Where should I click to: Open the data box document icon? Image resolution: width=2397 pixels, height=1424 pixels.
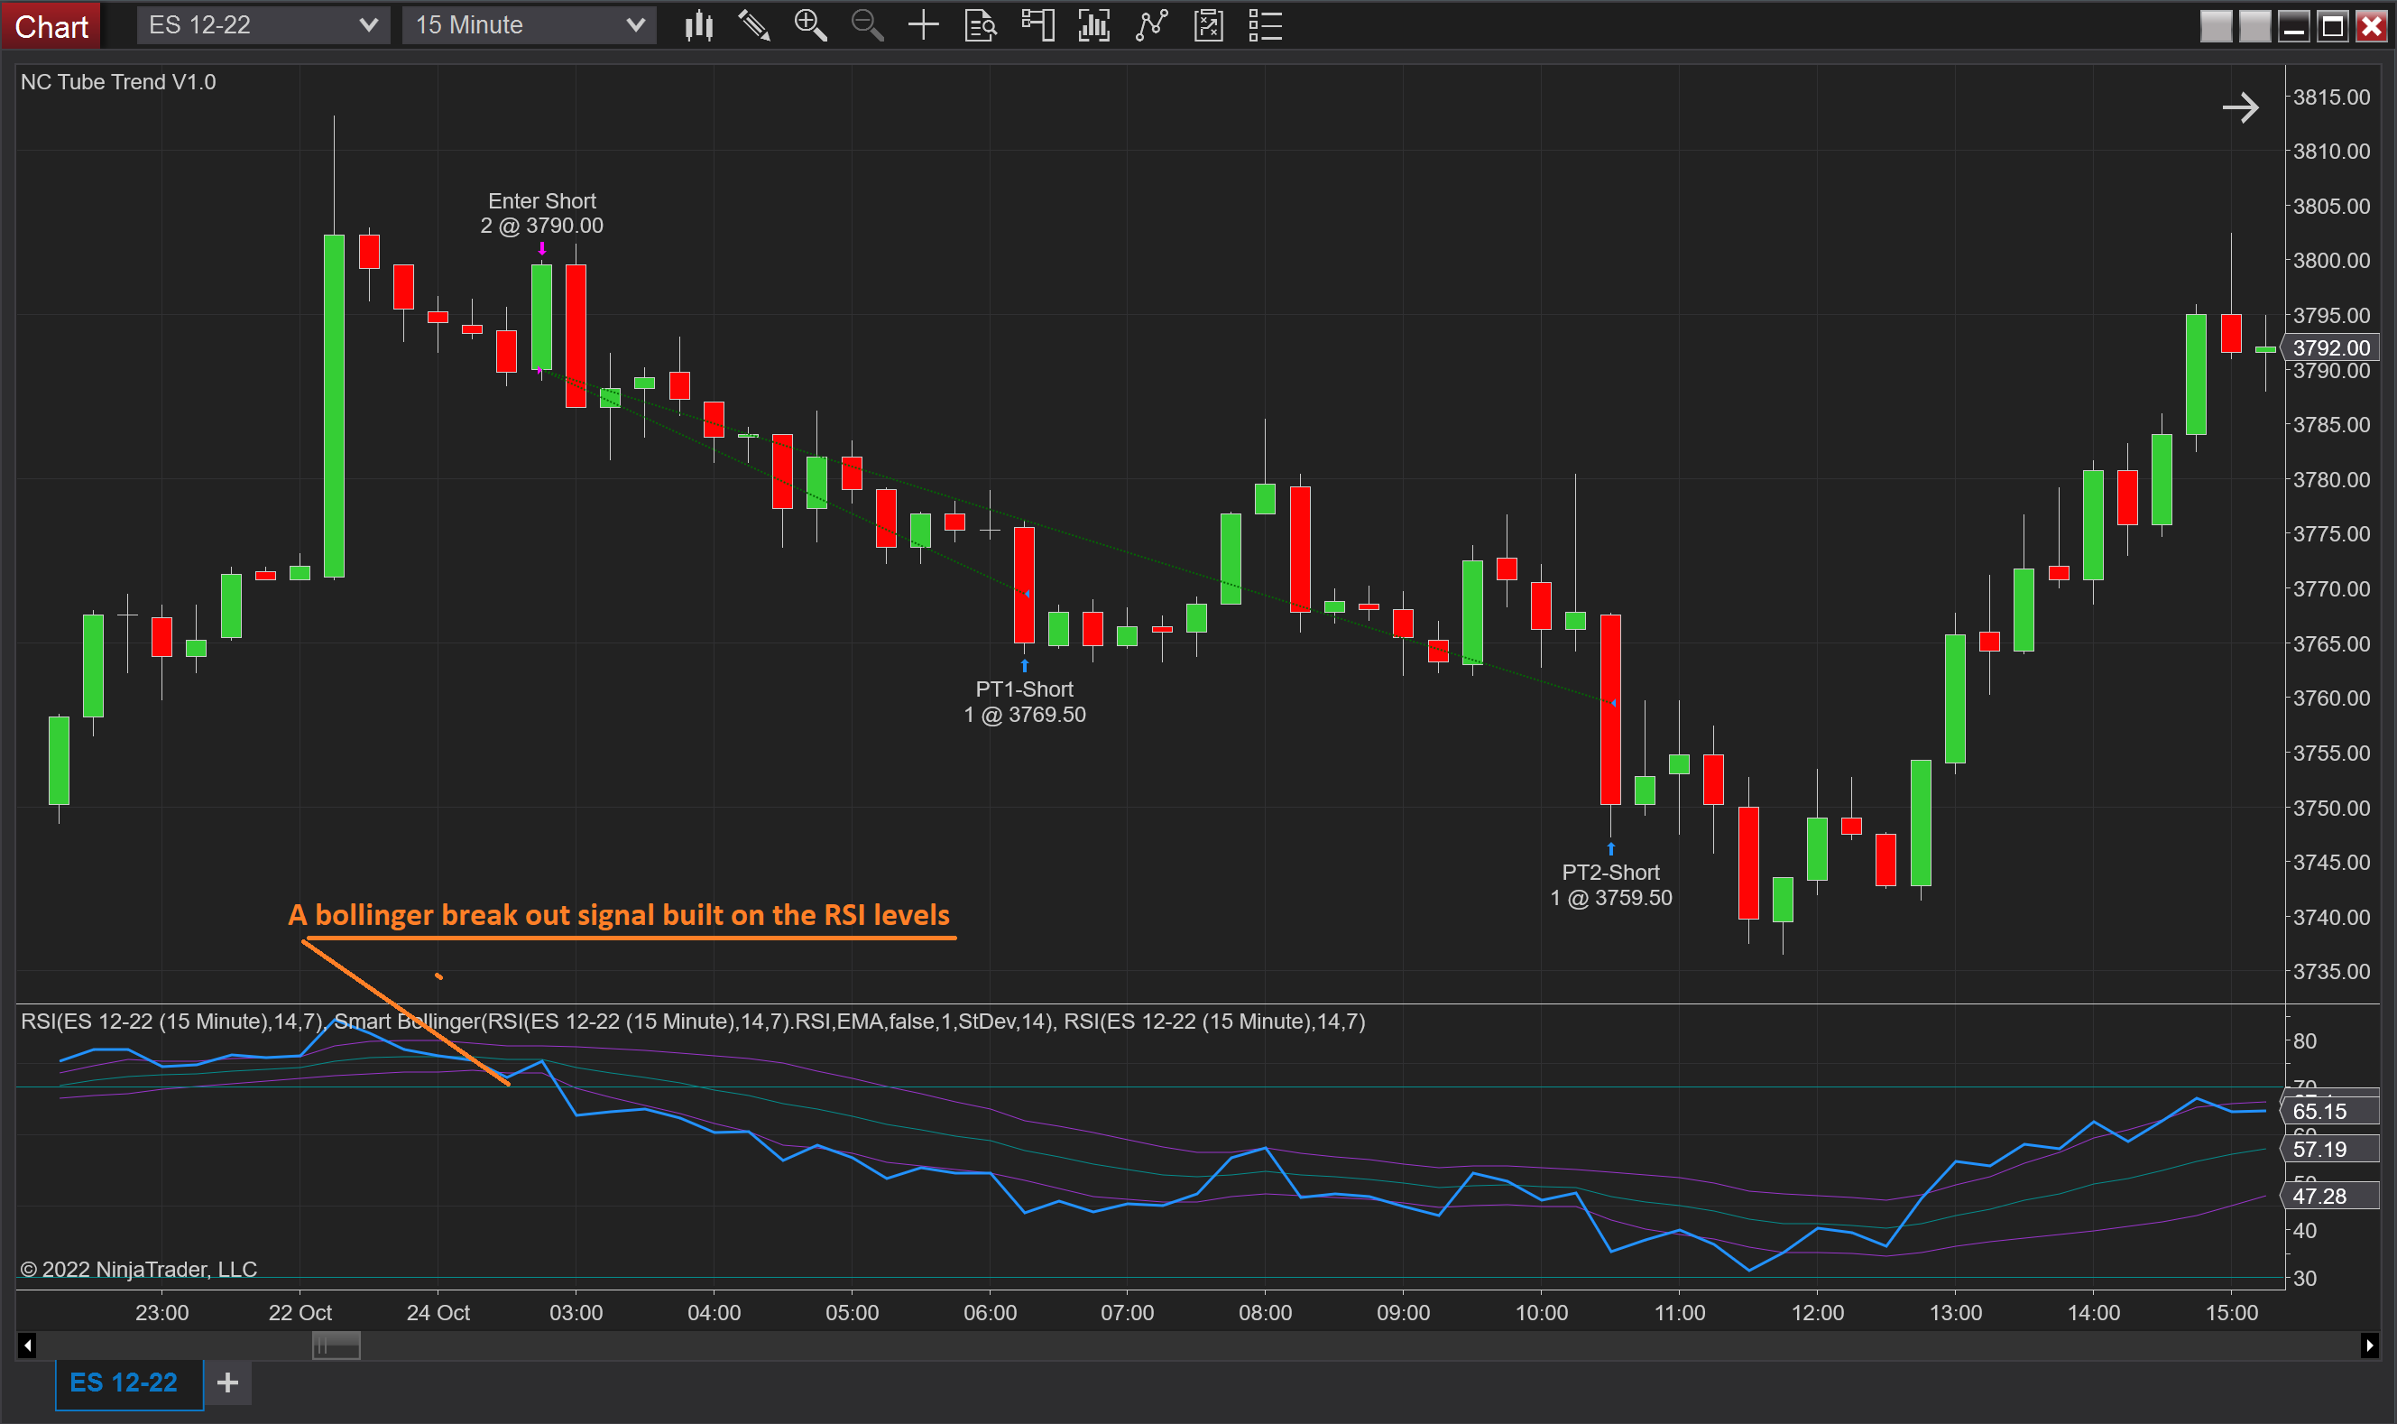981,26
